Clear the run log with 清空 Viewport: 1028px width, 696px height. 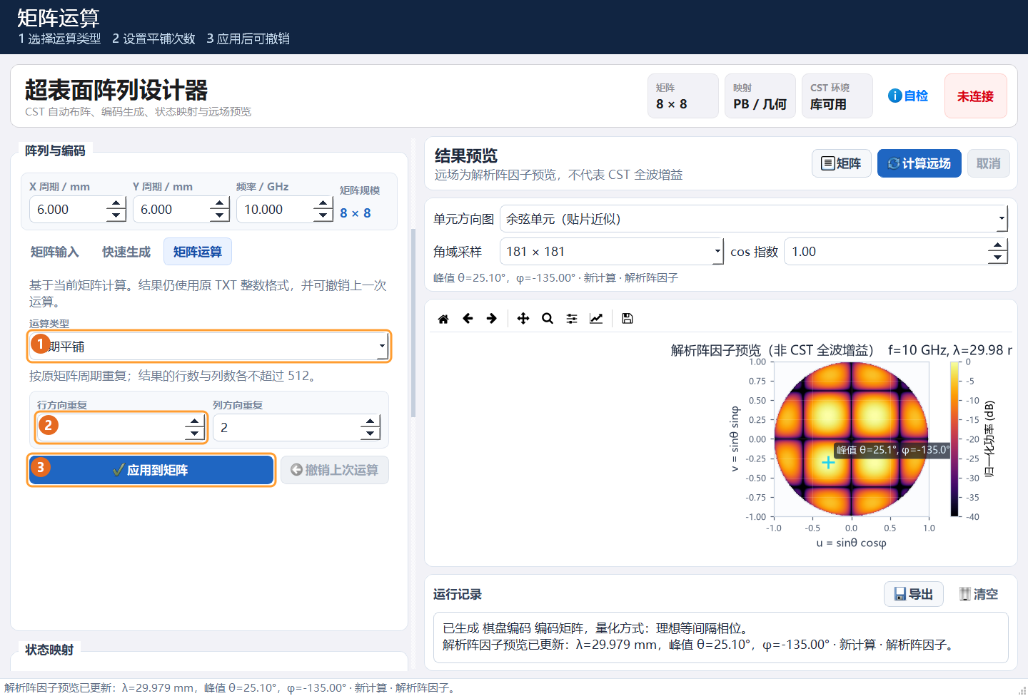[x=979, y=594]
